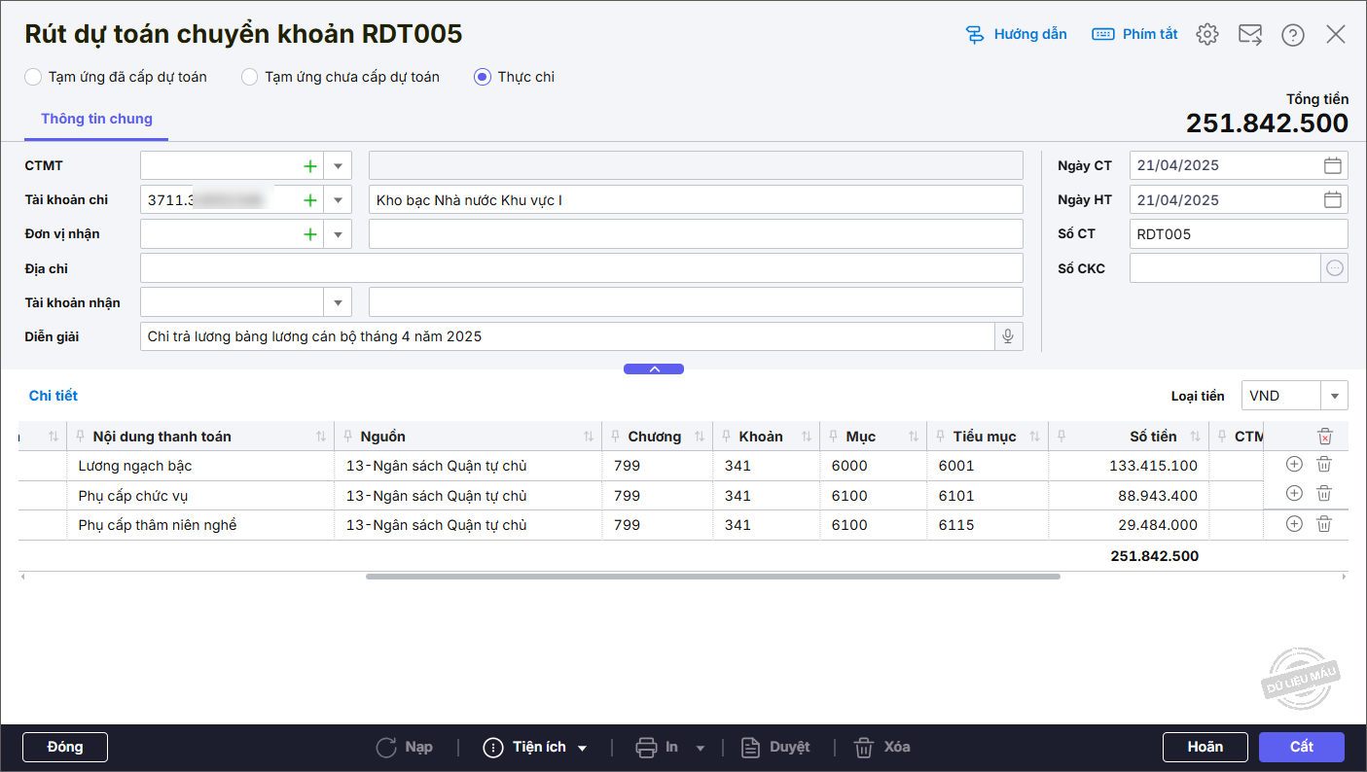Delete the Phụ cấp chức vụ row

tap(1324, 494)
